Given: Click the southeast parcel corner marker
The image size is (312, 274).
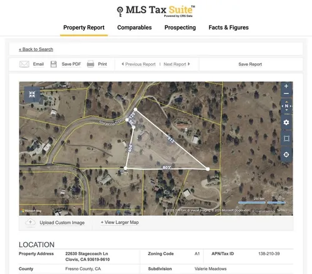Looking at the screenshot, I should coord(208,169).
